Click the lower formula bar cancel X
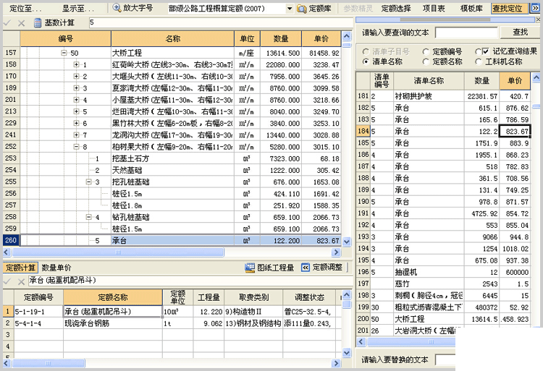 tap(21, 281)
